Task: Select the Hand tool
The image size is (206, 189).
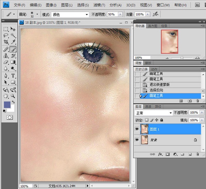Action: 5,96
